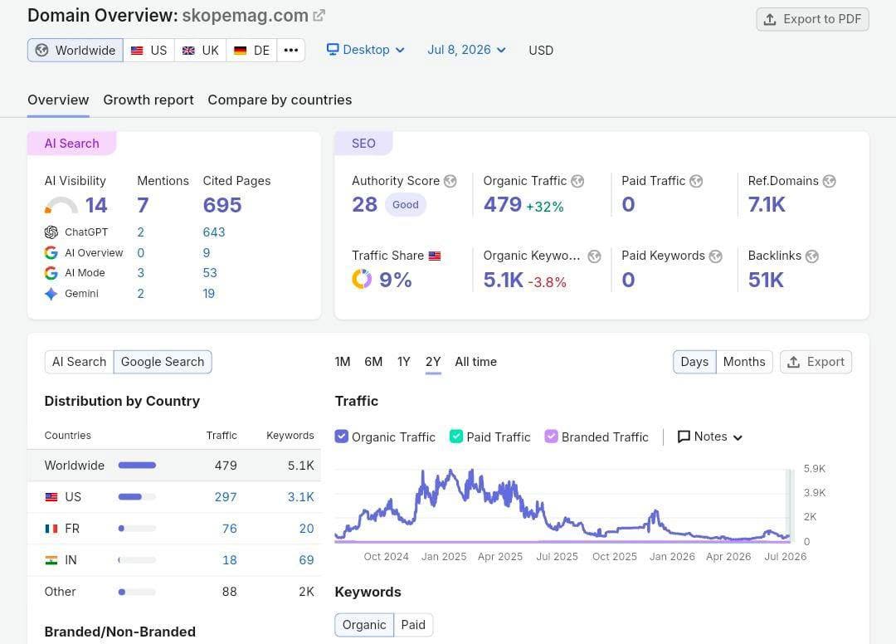
Task: Click the US traffic share bar
Action: 137,497
